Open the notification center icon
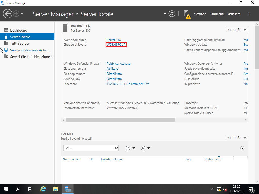Image resolution: width=259 pixels, height=194 pixels. [x=251, y=189]
